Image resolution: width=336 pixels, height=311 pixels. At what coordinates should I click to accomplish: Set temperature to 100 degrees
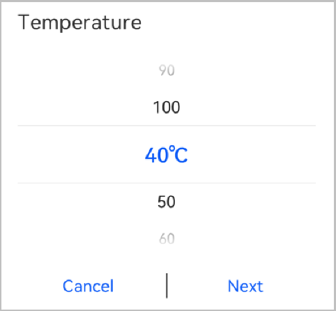click(167, 107)
